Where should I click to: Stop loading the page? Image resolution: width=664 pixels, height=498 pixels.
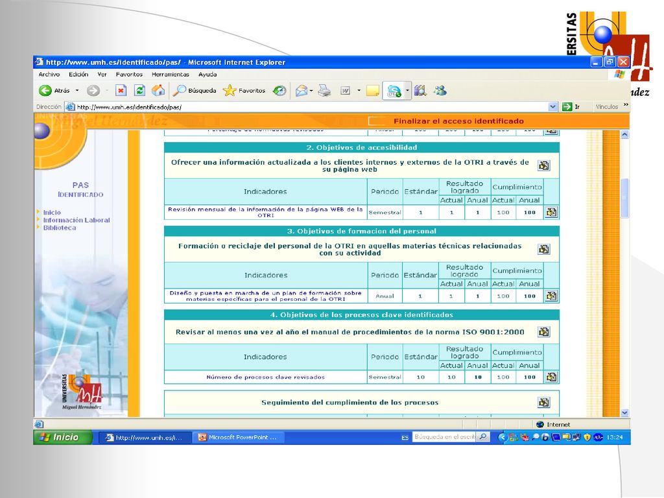(x=121, y=90)
